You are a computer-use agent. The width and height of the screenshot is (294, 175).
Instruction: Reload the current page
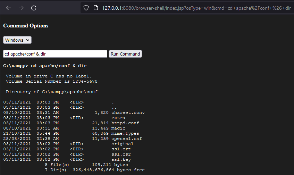pos(34,8)
